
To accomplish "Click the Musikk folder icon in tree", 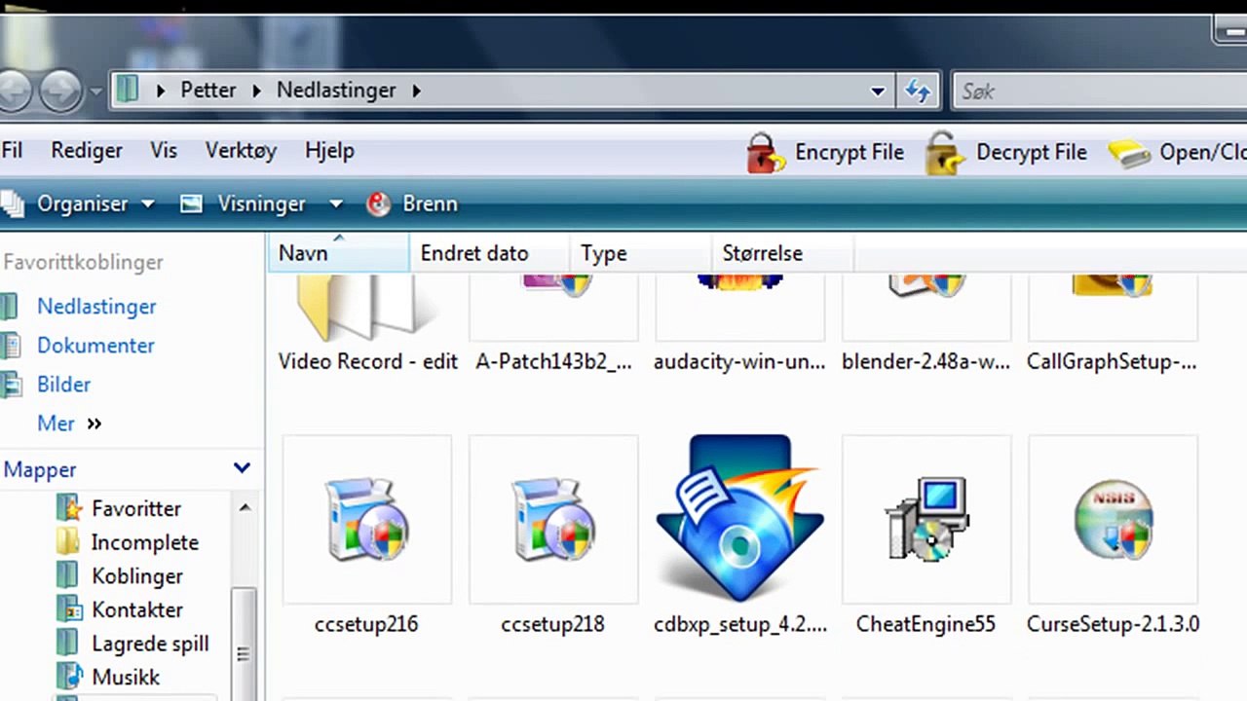I will point(68,677).
